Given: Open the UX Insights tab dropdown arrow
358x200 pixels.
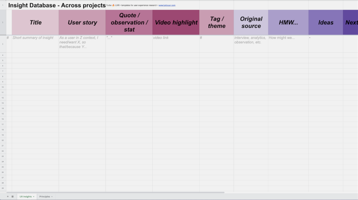Looking at the screenshot, I should click(x=34, y=197).
